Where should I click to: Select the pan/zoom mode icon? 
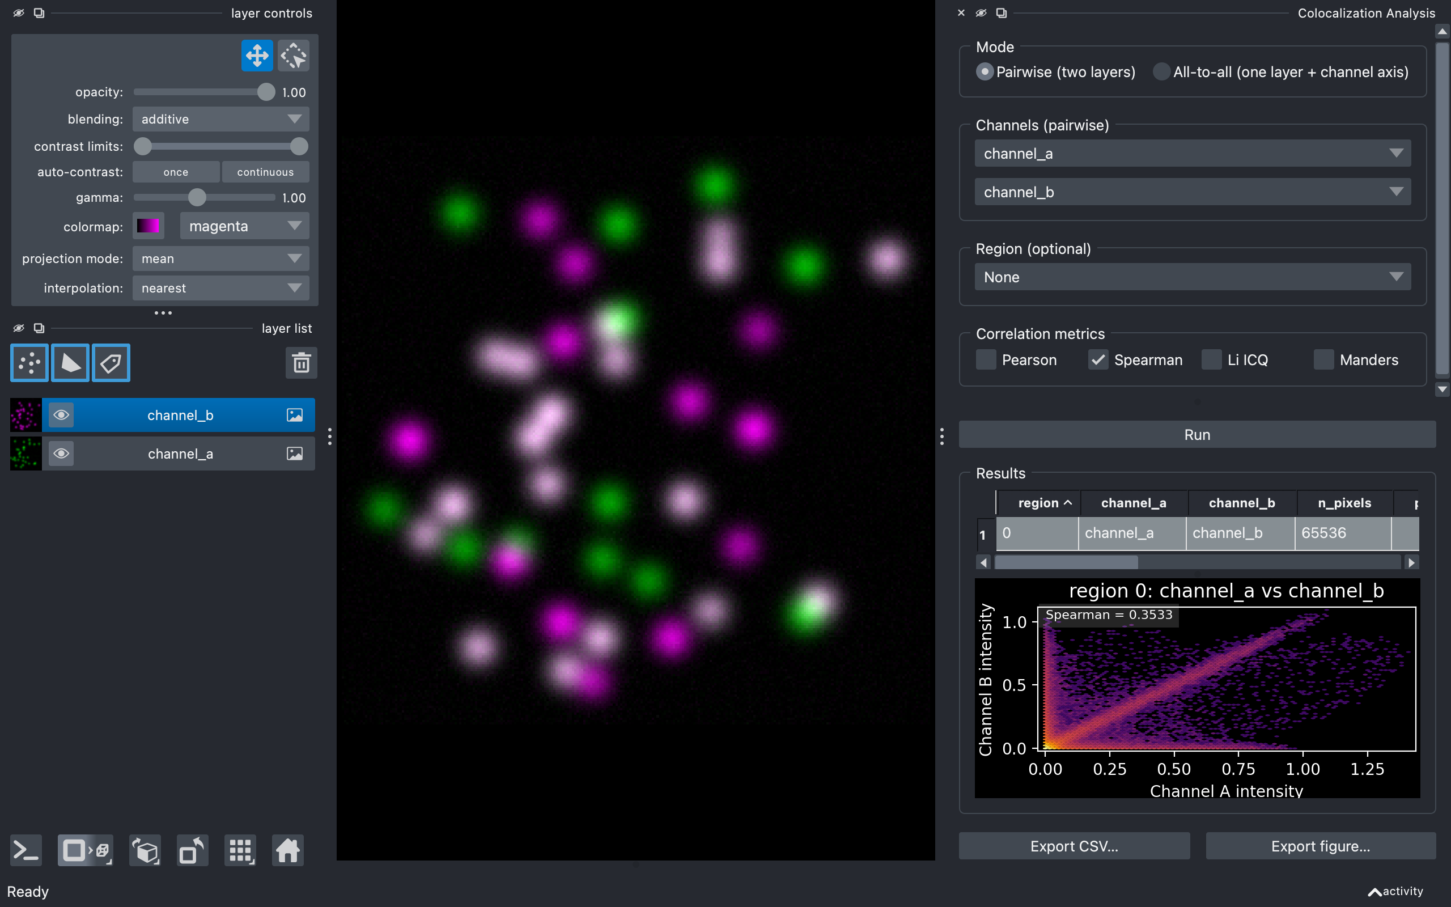[257, 56]
